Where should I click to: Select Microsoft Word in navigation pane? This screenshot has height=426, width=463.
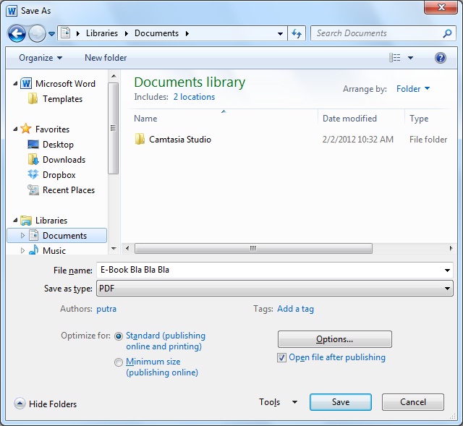(x=65, y=84)
